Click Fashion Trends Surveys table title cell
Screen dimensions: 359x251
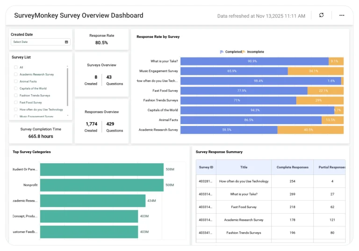coord(244,233)
